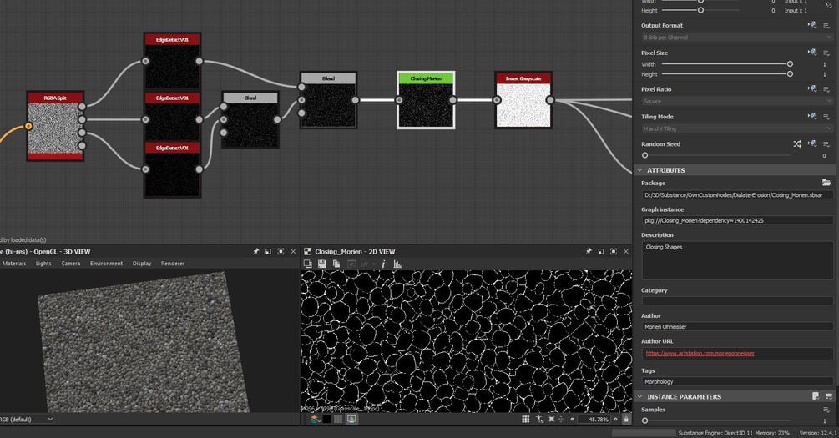The width and height of the screenshot is (839, 438).
Task: Maximize the 2D View panel
Action: [x=614, y=251]
